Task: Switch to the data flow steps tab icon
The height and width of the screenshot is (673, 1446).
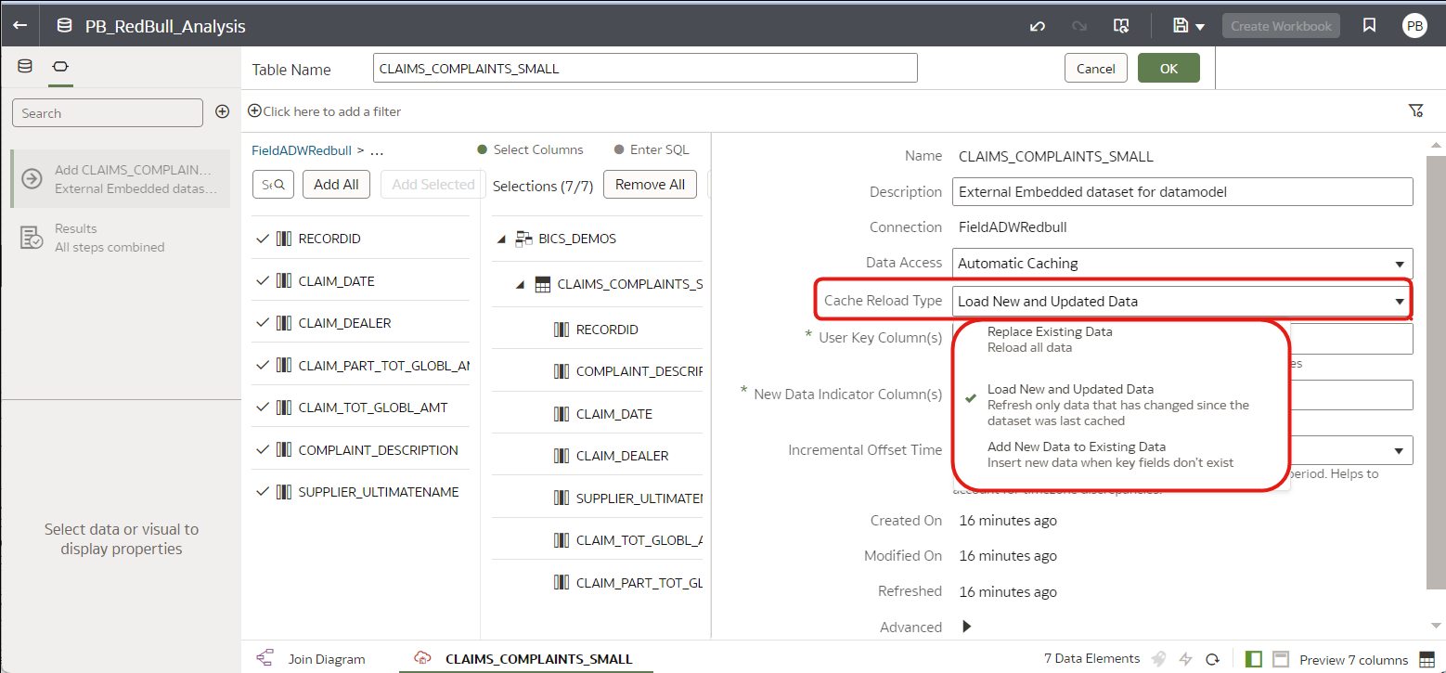Action: click(60, 67)
